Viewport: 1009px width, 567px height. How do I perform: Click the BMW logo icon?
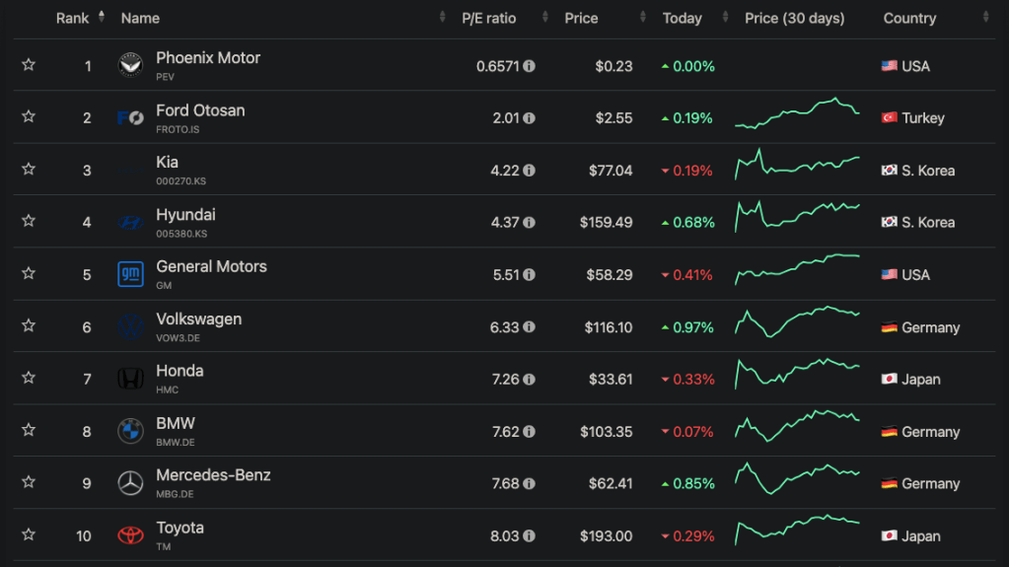[x=130, y=431]
